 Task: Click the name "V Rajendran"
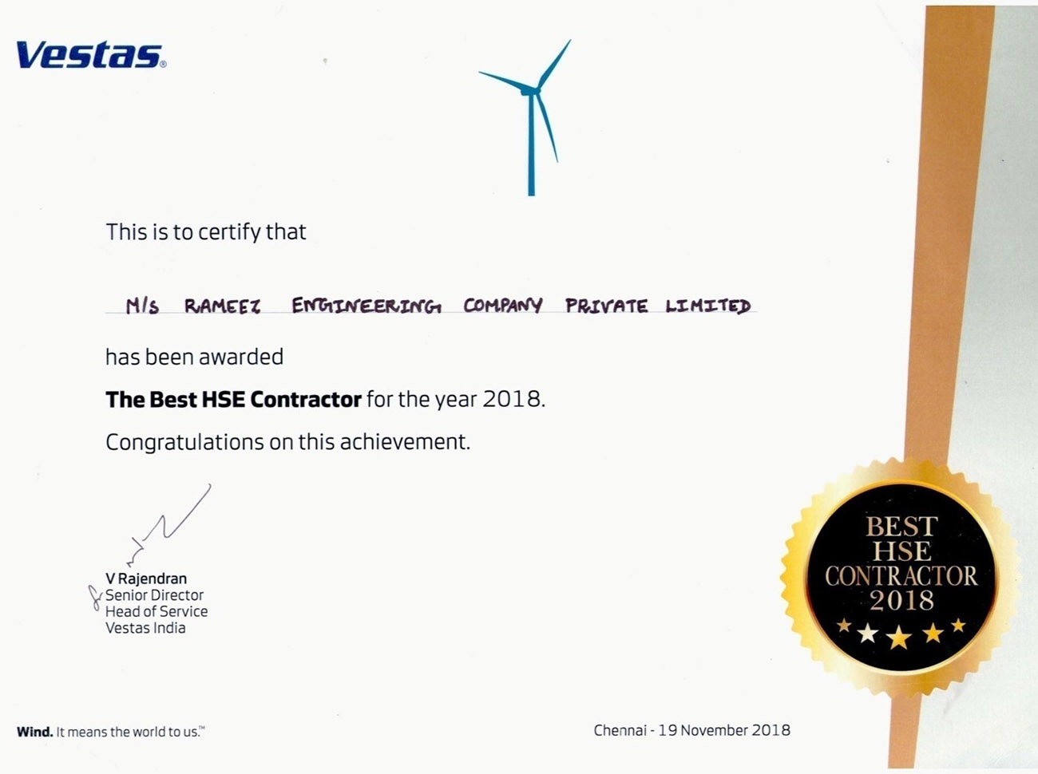pos(146,579)
